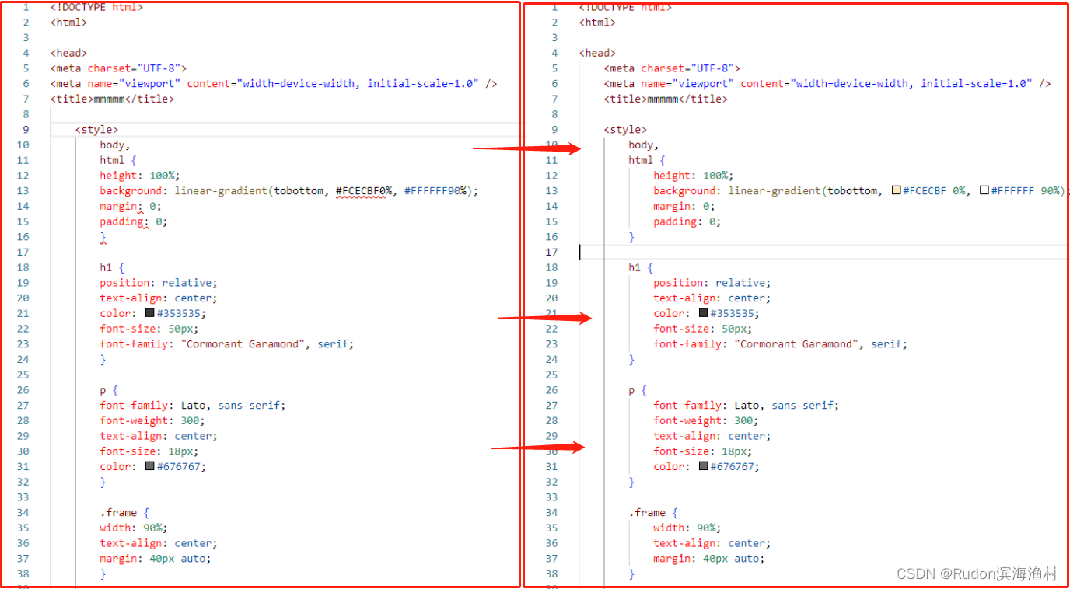Click the <title>mmmmm</title> line in right editor

[666, 99]
